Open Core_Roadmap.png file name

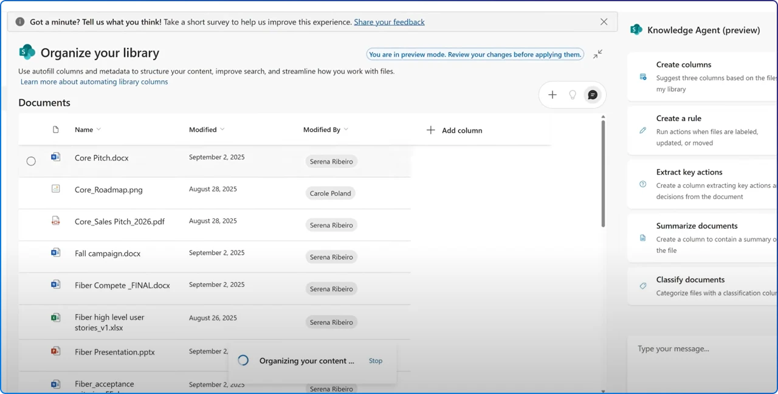[x=109, y=190]
